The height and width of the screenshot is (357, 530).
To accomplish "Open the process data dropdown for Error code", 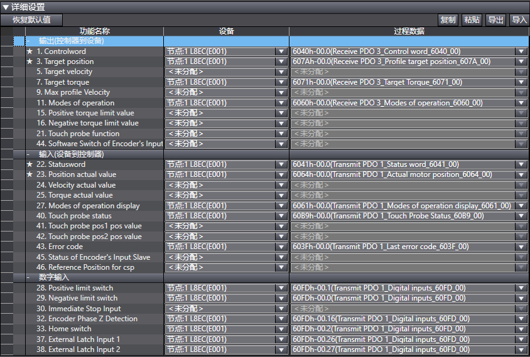I will click(x=521, y=247).
